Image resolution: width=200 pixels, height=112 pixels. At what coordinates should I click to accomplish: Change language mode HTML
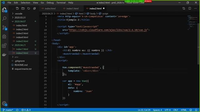(x=184, y=110)
